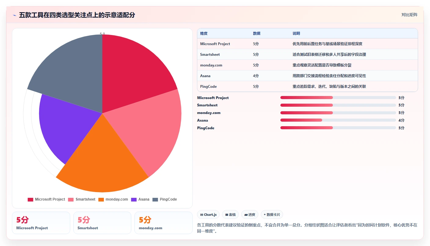Click the Asana progress bar

pyautogui.click(x=338, y=120)
